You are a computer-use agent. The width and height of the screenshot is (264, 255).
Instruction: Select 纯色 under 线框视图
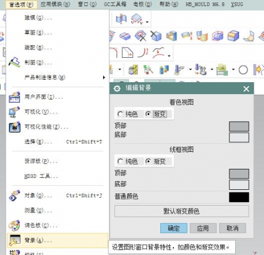[127, 161]
